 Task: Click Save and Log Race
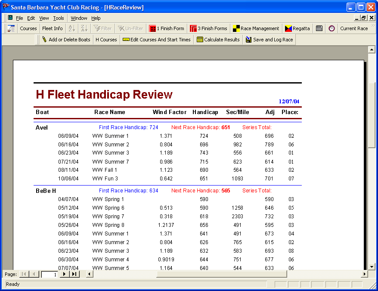269,40
